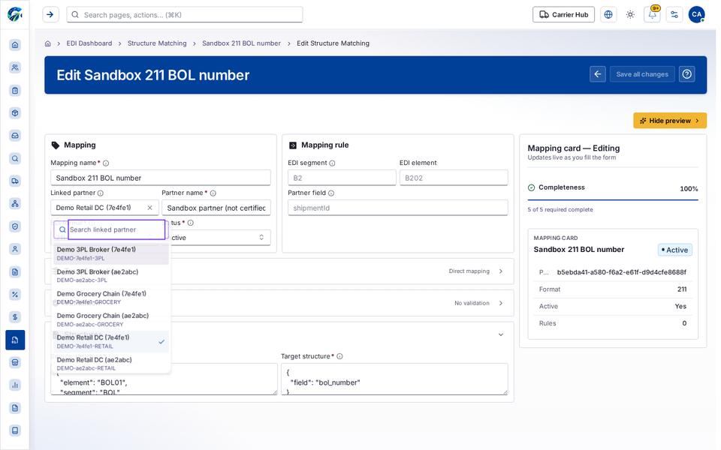The height and width of the screenshot is (450, 721).
Task: Open the dollar sign sidebar icon
Action: tap(15, 316)
